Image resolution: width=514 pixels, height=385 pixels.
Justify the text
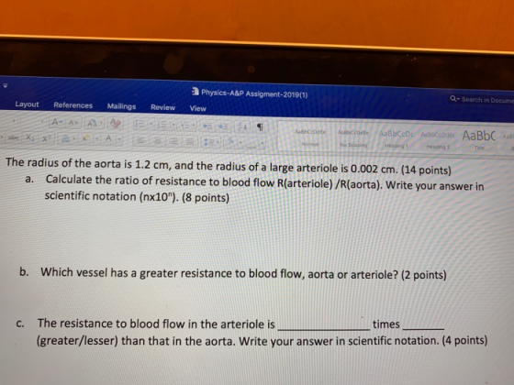[x=190, y=141]
